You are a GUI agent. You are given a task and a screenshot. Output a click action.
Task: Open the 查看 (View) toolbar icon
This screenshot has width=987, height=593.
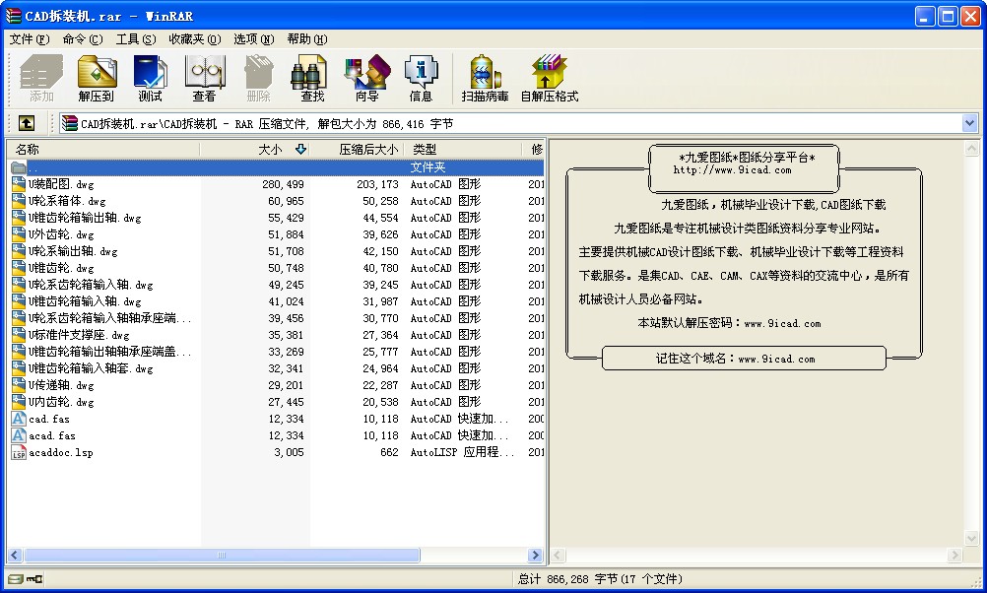point(204,78)
